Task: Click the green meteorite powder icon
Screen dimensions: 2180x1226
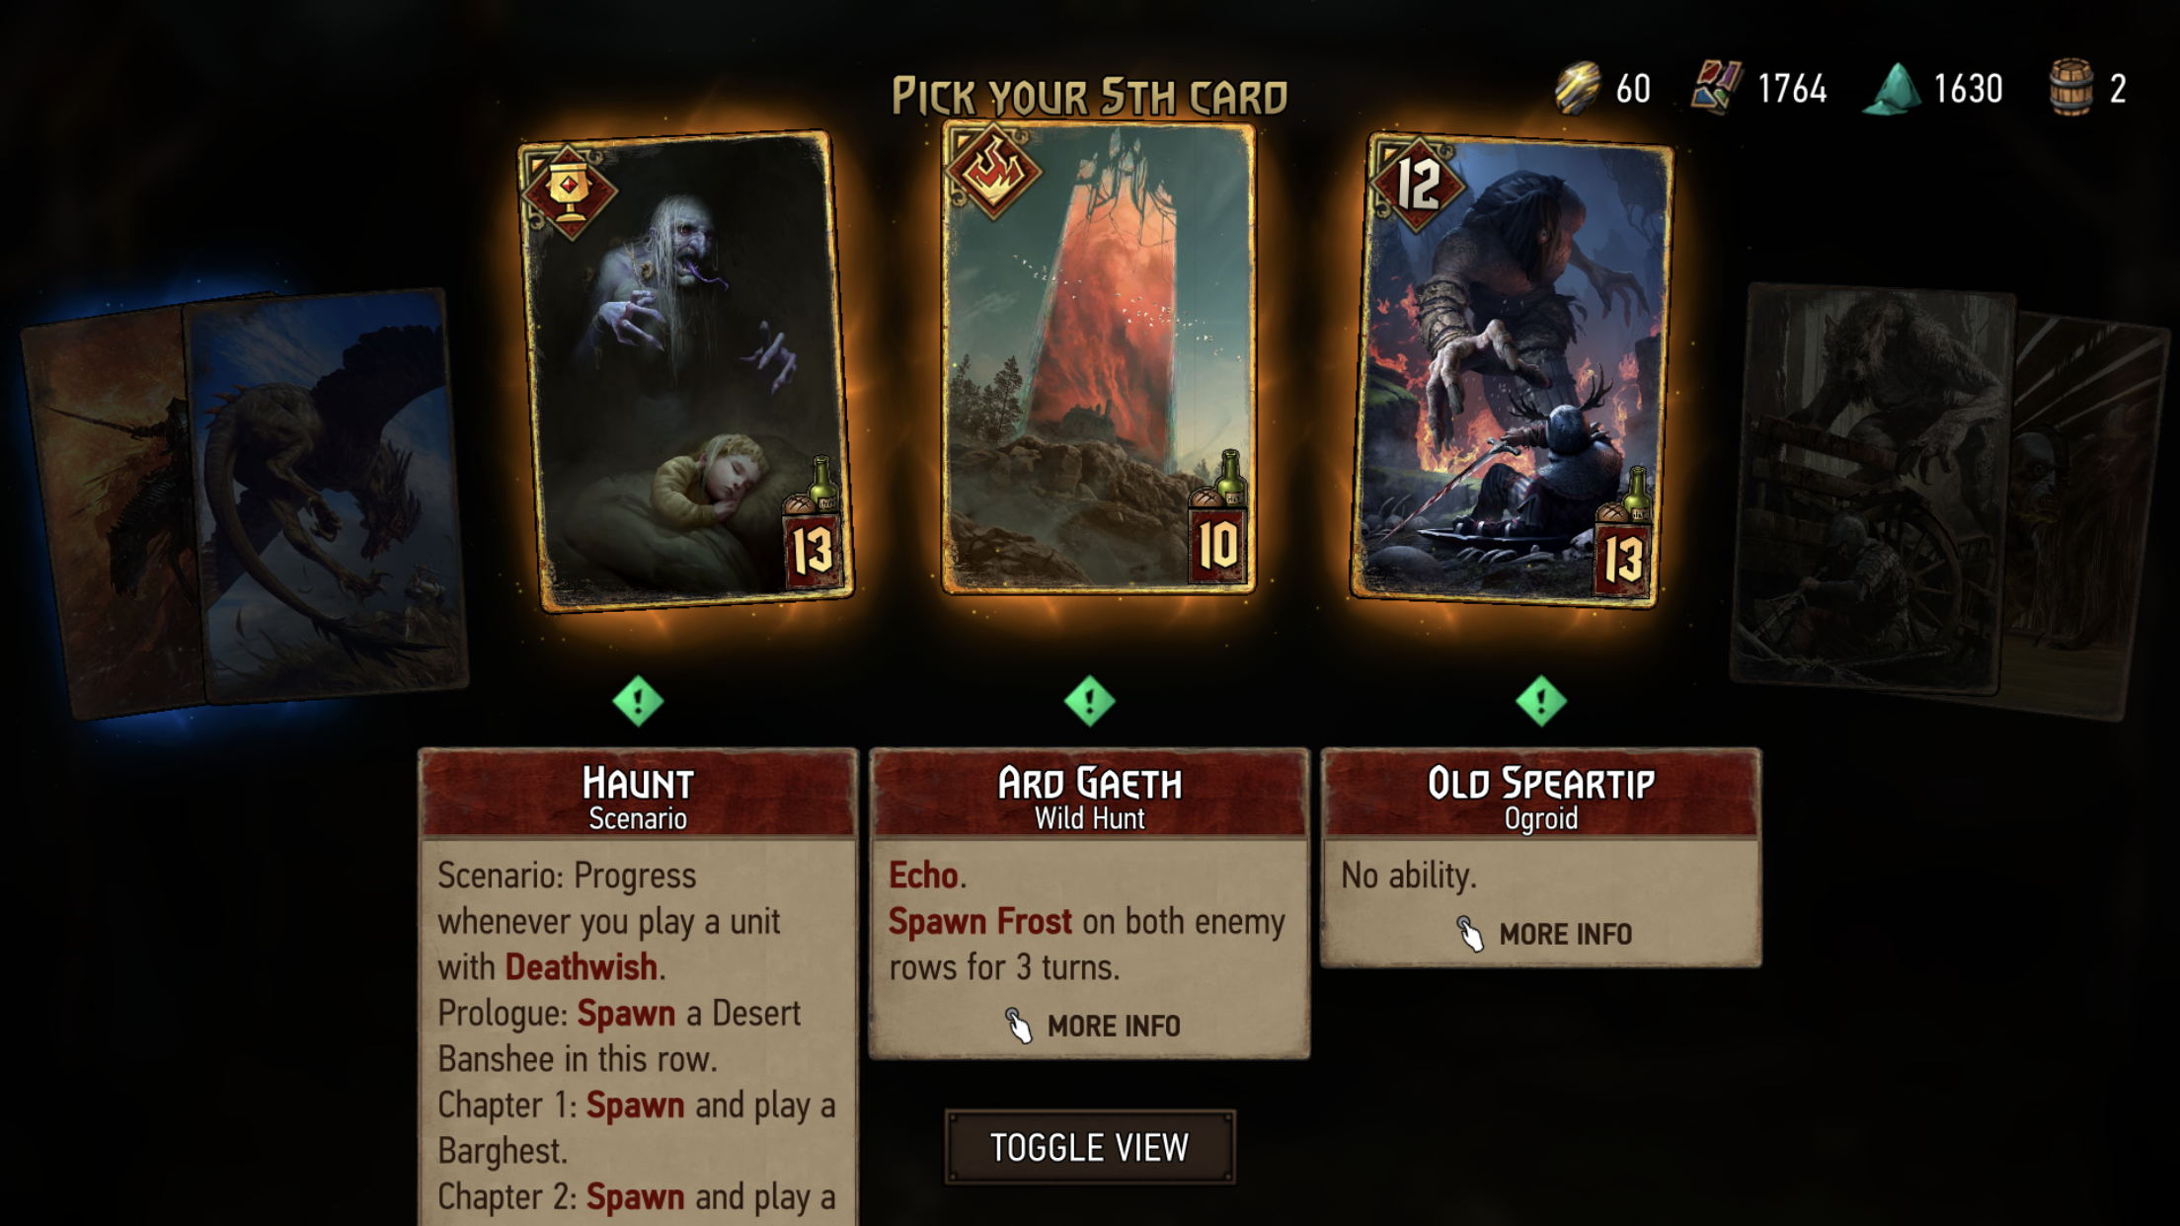Action: [1893, 89]
